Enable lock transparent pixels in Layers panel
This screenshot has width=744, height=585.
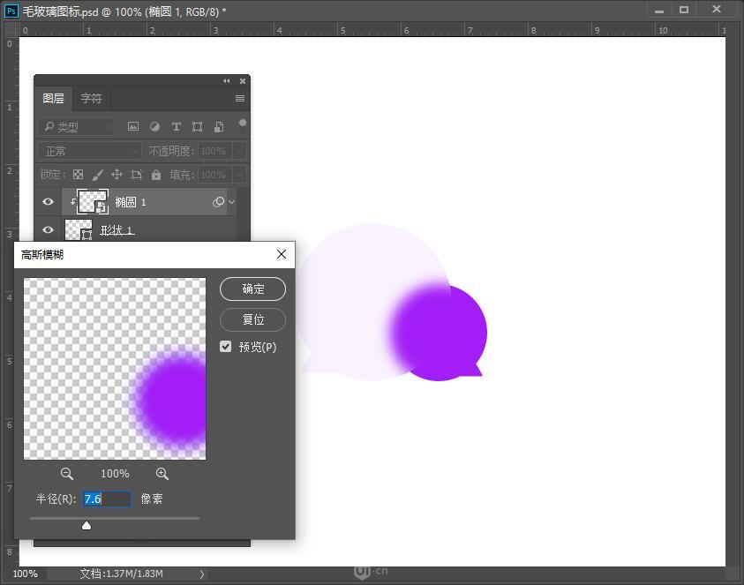pos(77,175)
